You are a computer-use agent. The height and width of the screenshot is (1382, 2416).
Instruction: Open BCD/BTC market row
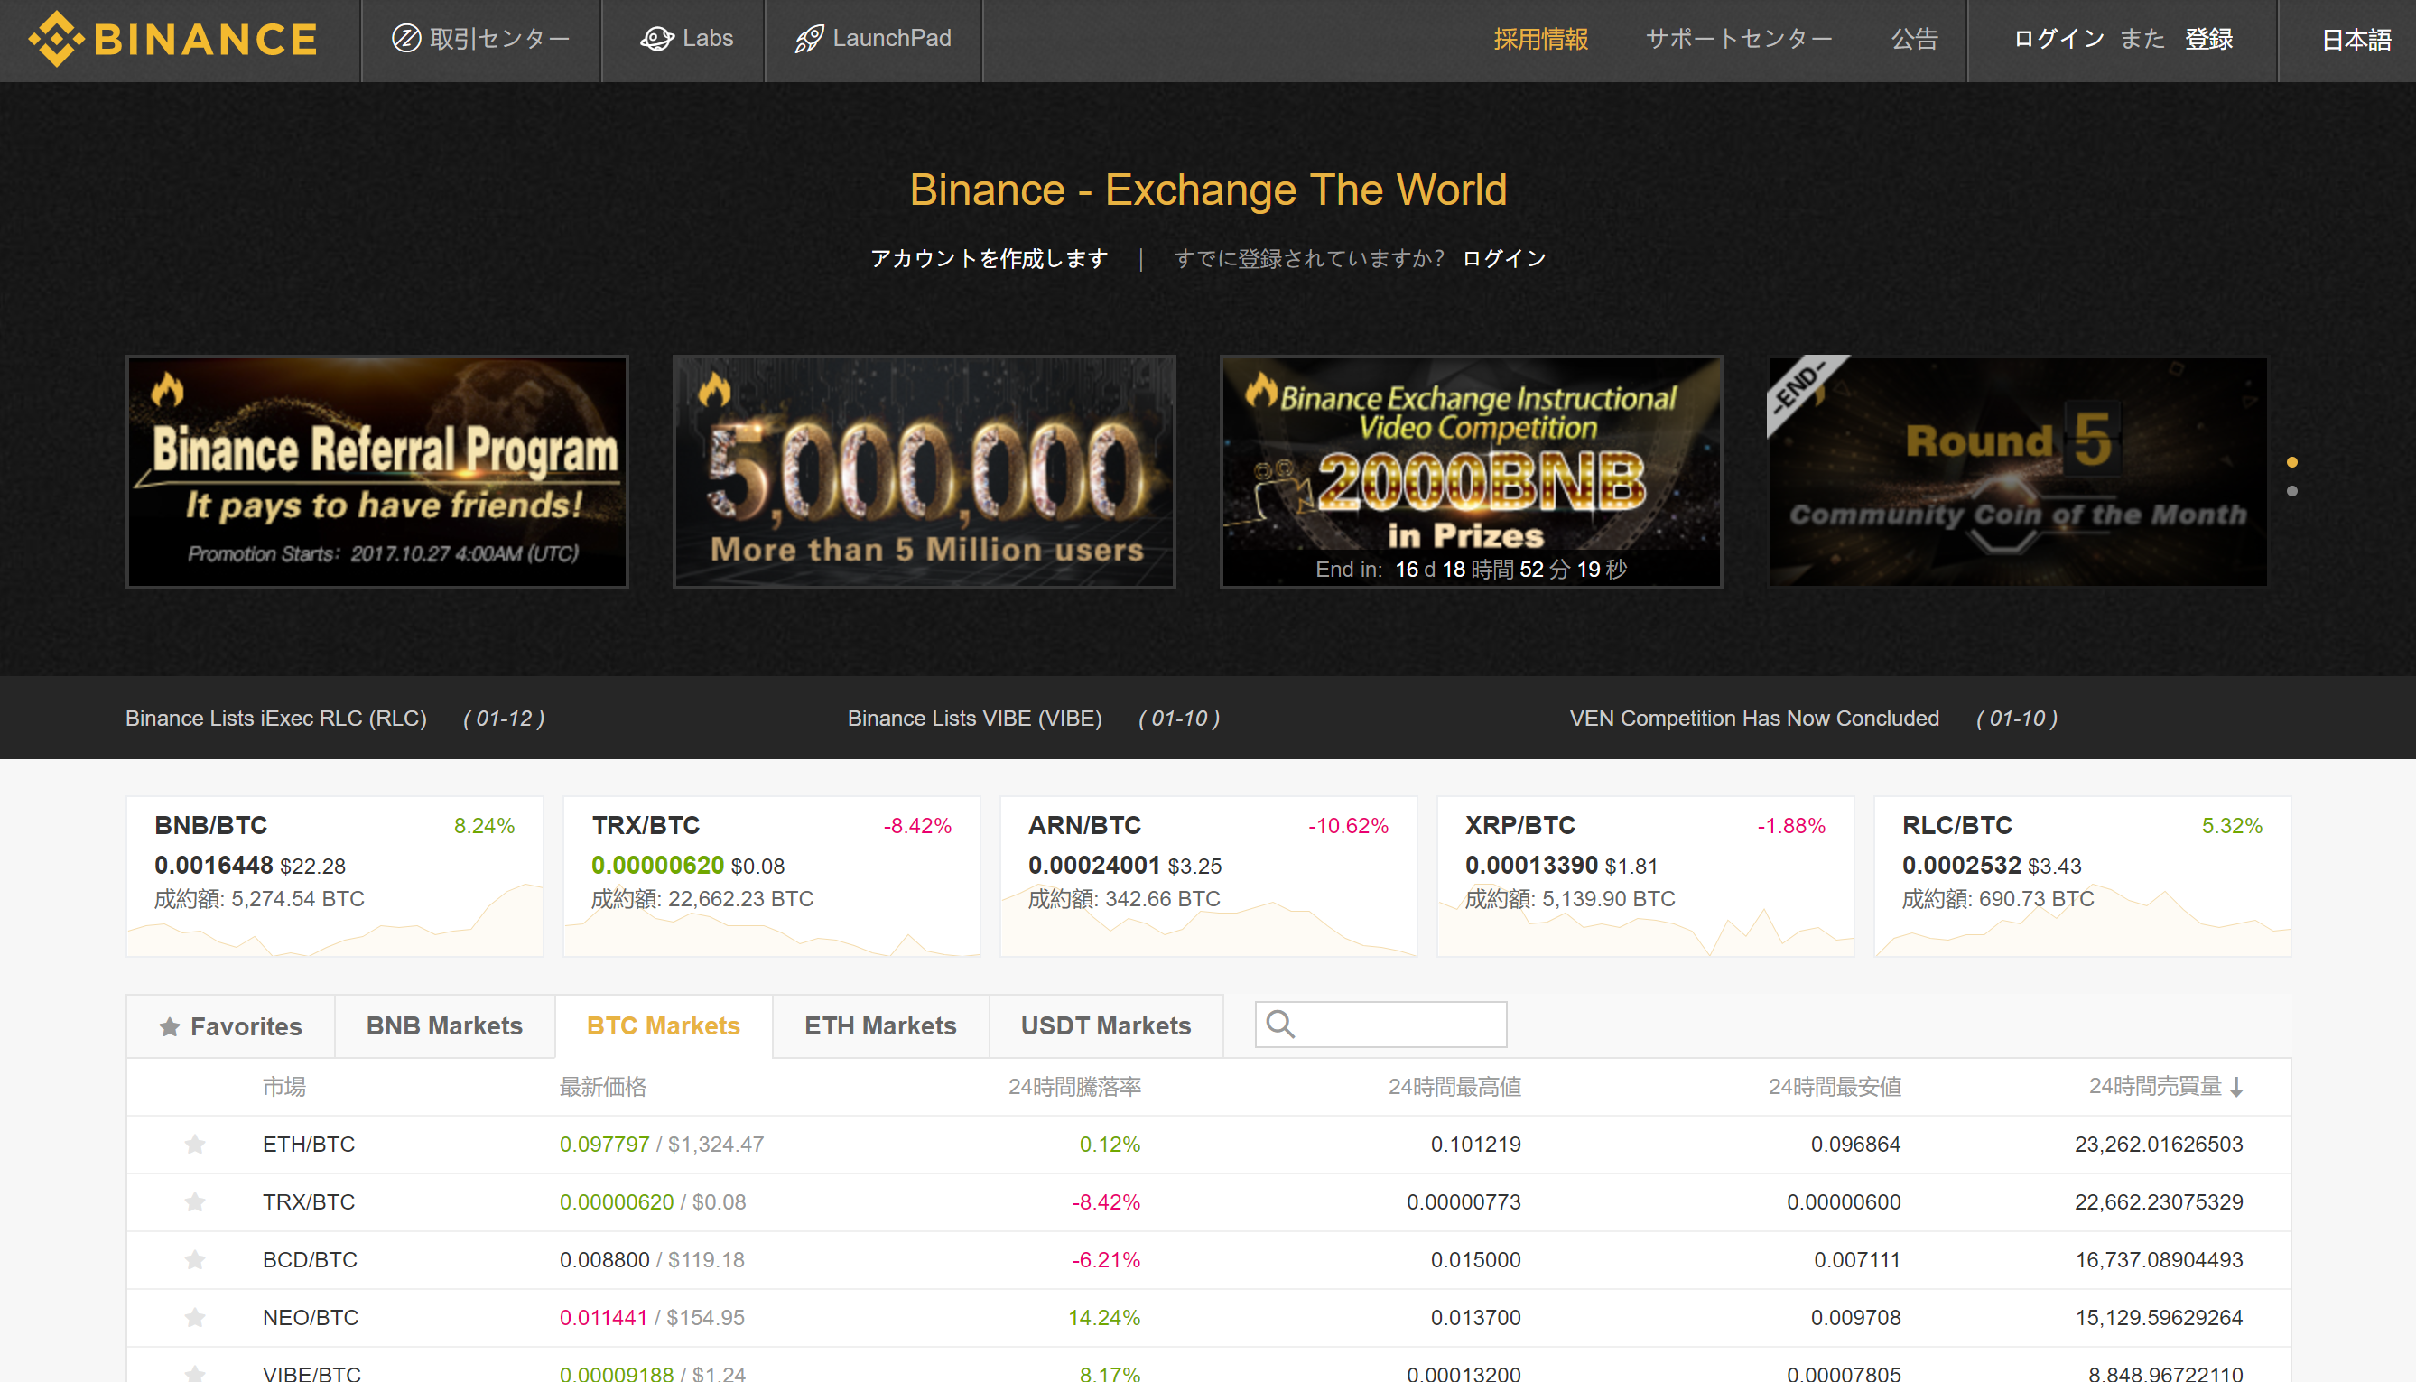tap(1209, 1260)
